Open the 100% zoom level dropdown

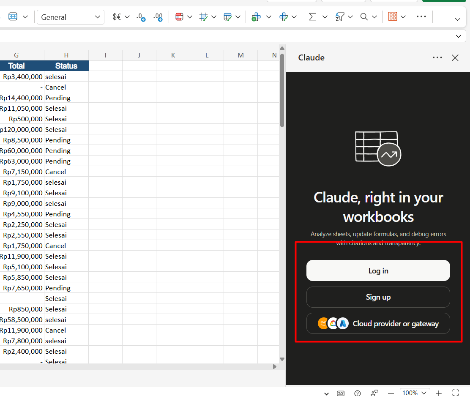pyautogui.click(x=415, y=393)
